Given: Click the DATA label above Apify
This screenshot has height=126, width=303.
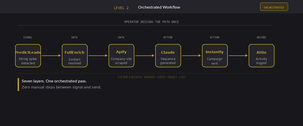Looking at the screenshot, I should point(121,37).
